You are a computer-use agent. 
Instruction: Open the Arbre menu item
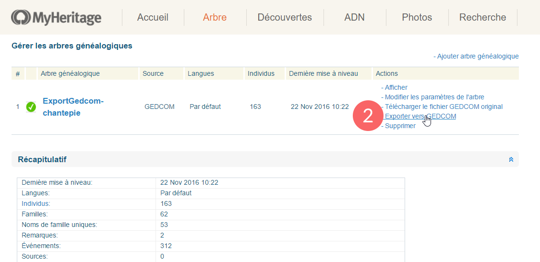point(215,18)
